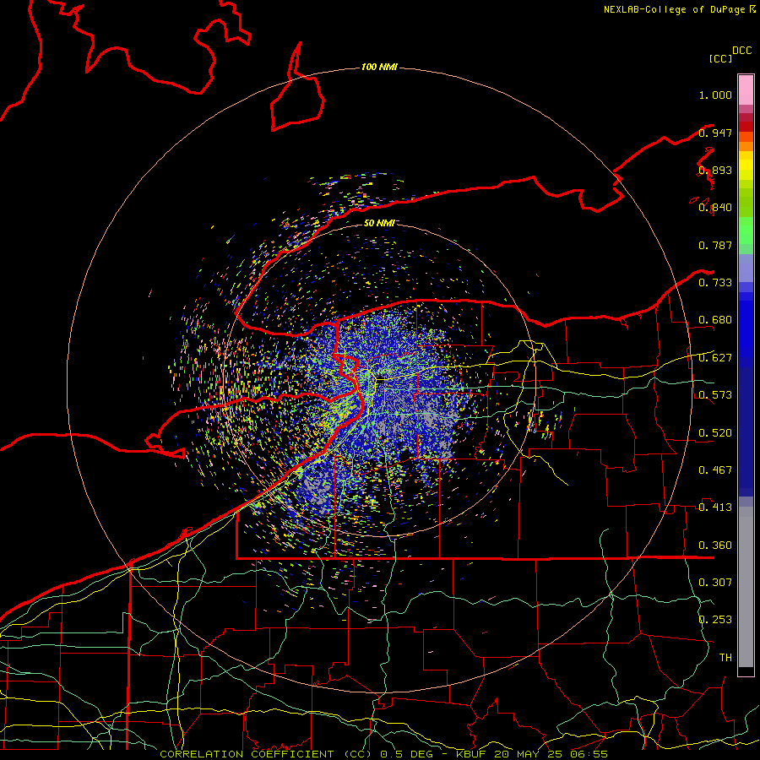Screen dimensions: 760x760
Task: Pick the yellow segment of the color bar
Action: click(x=746, y=166)
